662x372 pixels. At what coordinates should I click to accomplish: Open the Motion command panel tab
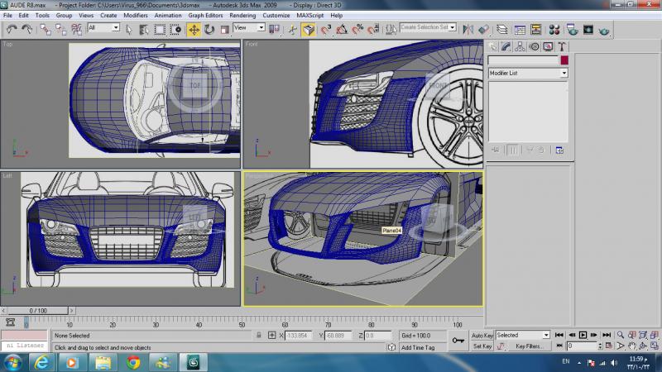pos(534,46)
